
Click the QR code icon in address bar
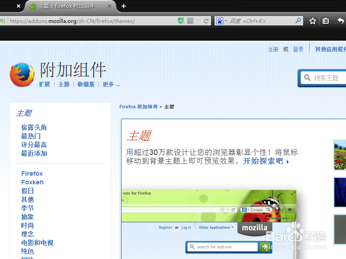pyautogui.click(x=190, y=21)
